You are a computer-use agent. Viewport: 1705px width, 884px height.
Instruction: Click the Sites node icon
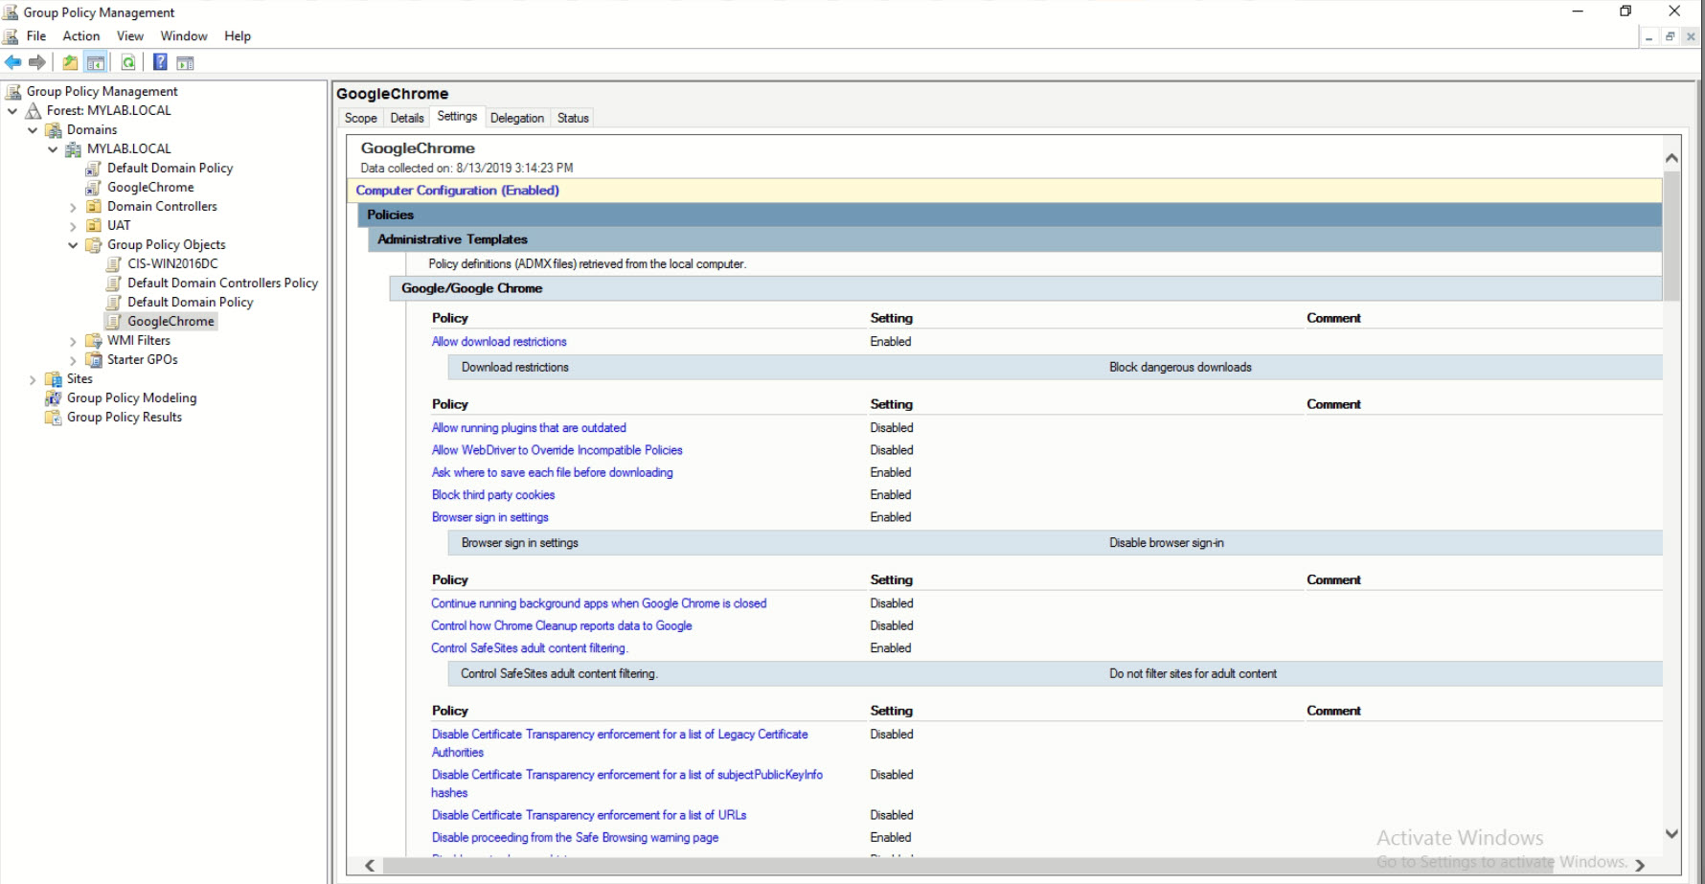(54, 378)
